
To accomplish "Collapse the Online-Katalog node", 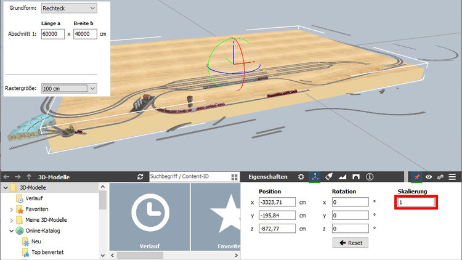I will click(x=12, y=231).
